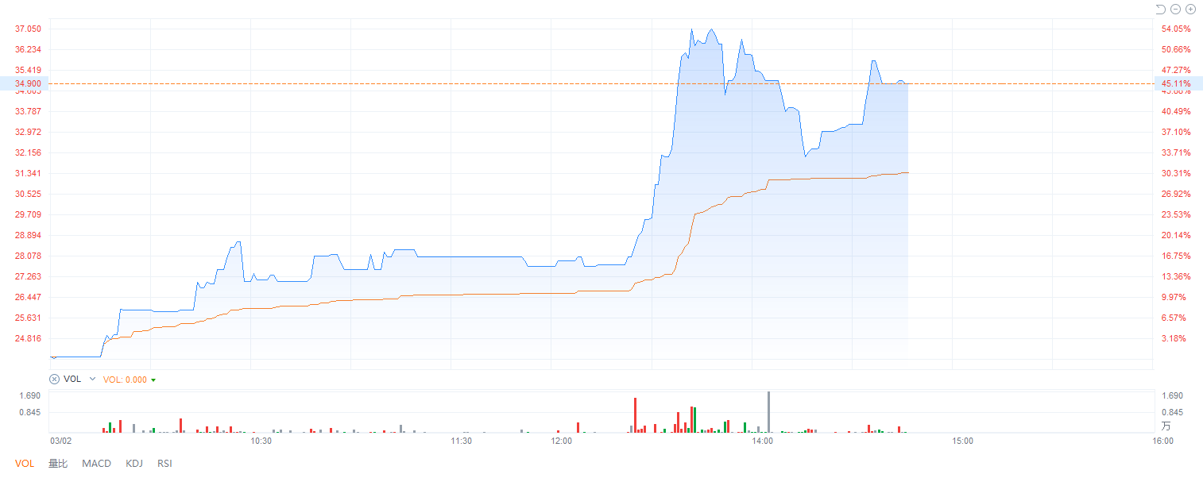The height and width of the screenshot is (478, 1203).
Task: Click the 14:00 time axis marker
Action: [x=762, y=441]
